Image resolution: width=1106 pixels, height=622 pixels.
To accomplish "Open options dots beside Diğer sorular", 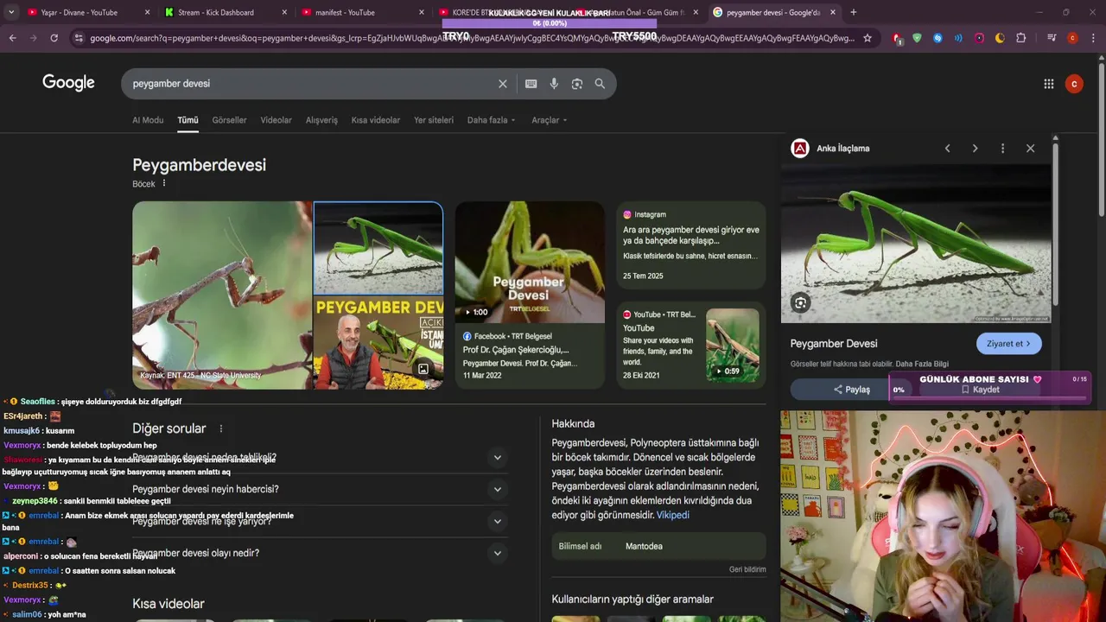I will [x=220, y=428].
